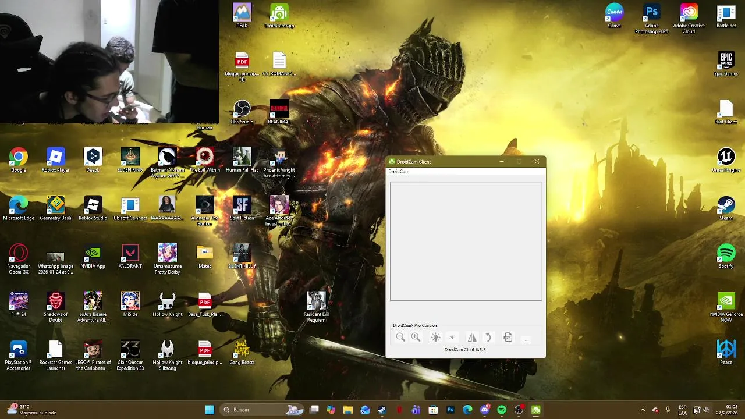Select the Epic Games desktop icon
745x419 pixels.
pyautogui.click(x=726, y=64)
